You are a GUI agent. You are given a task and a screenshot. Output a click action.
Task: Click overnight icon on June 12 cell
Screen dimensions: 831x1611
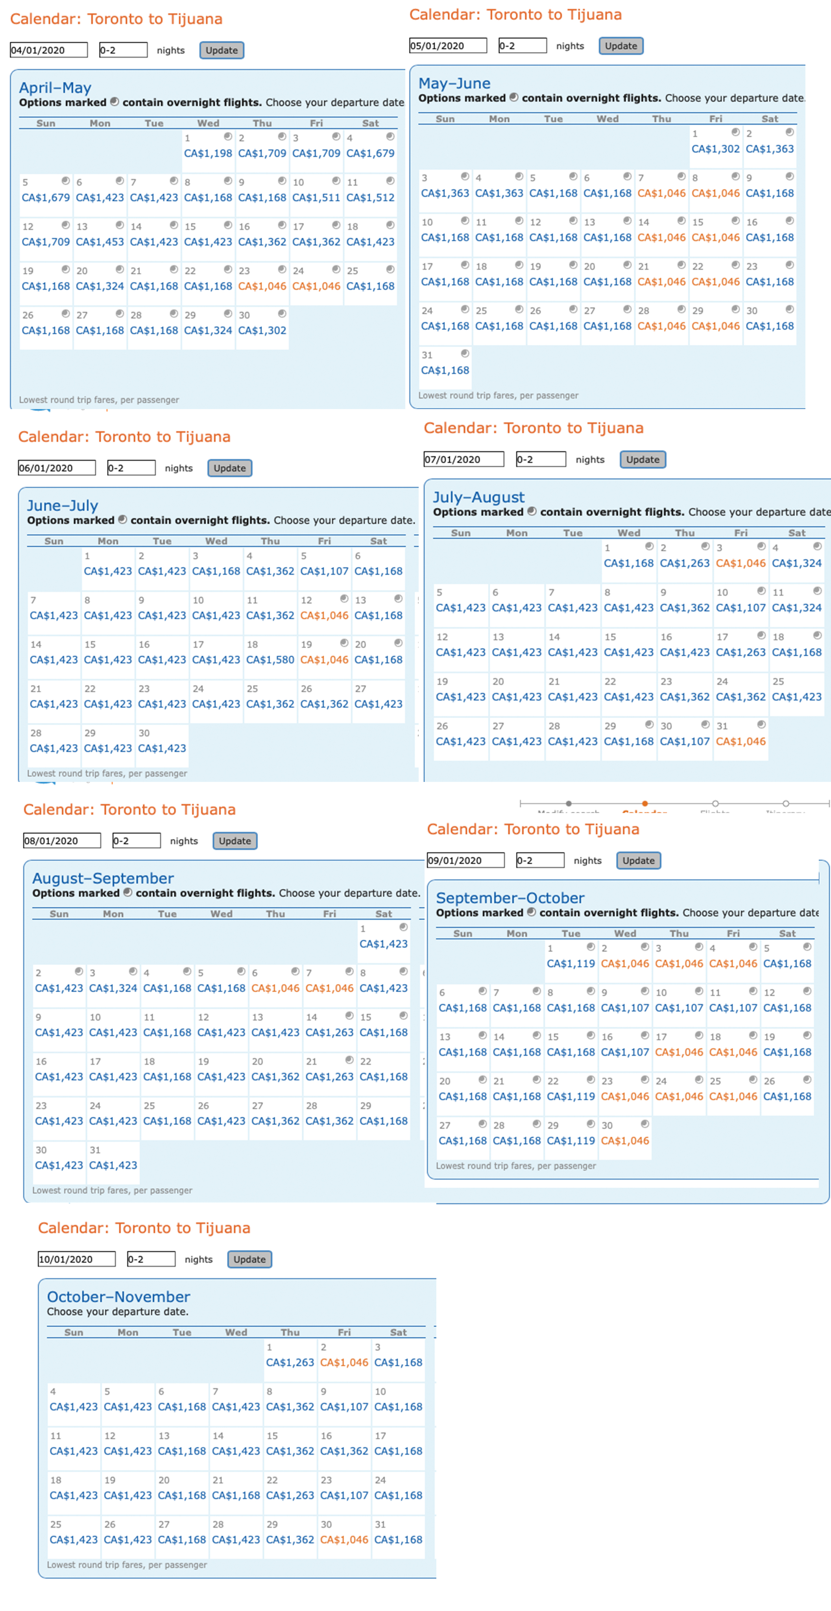click(343, 598)
